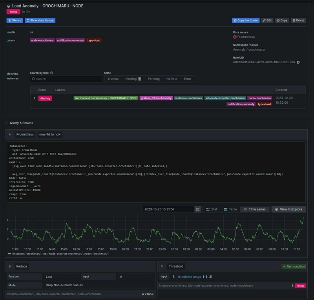Filter instances by NoData state
This screenshot has height=300, width=314.
[172, 79]
